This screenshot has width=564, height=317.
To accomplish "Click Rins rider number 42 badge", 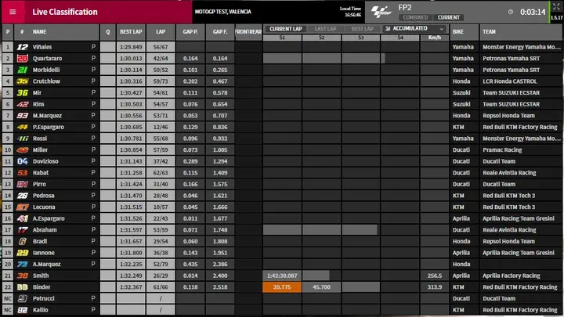I will [22, 104].
